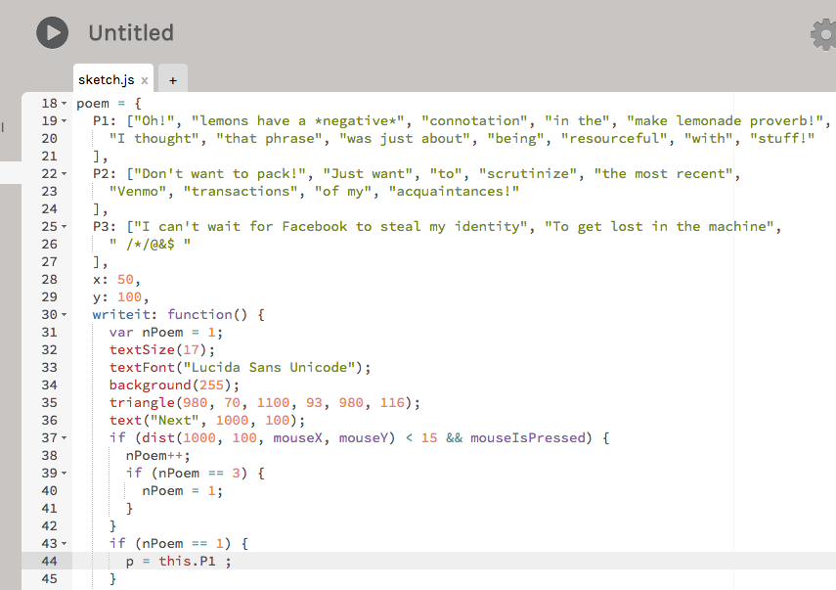Add a new file tab with plus
Screen dimensions: 836x590
coord(172,80)
